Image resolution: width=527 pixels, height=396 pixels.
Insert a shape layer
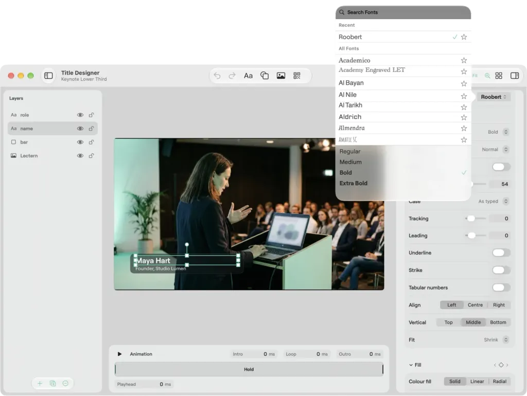pos(265,76)
